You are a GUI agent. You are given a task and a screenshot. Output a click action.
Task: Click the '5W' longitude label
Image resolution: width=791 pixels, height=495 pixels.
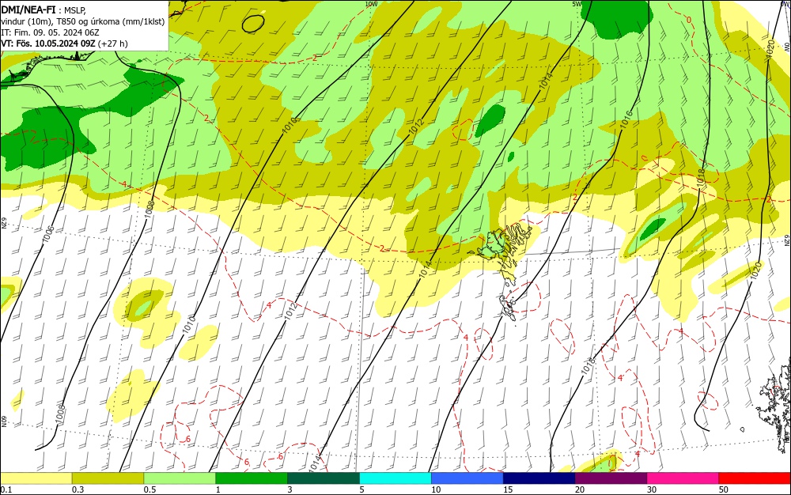point(577,4)
